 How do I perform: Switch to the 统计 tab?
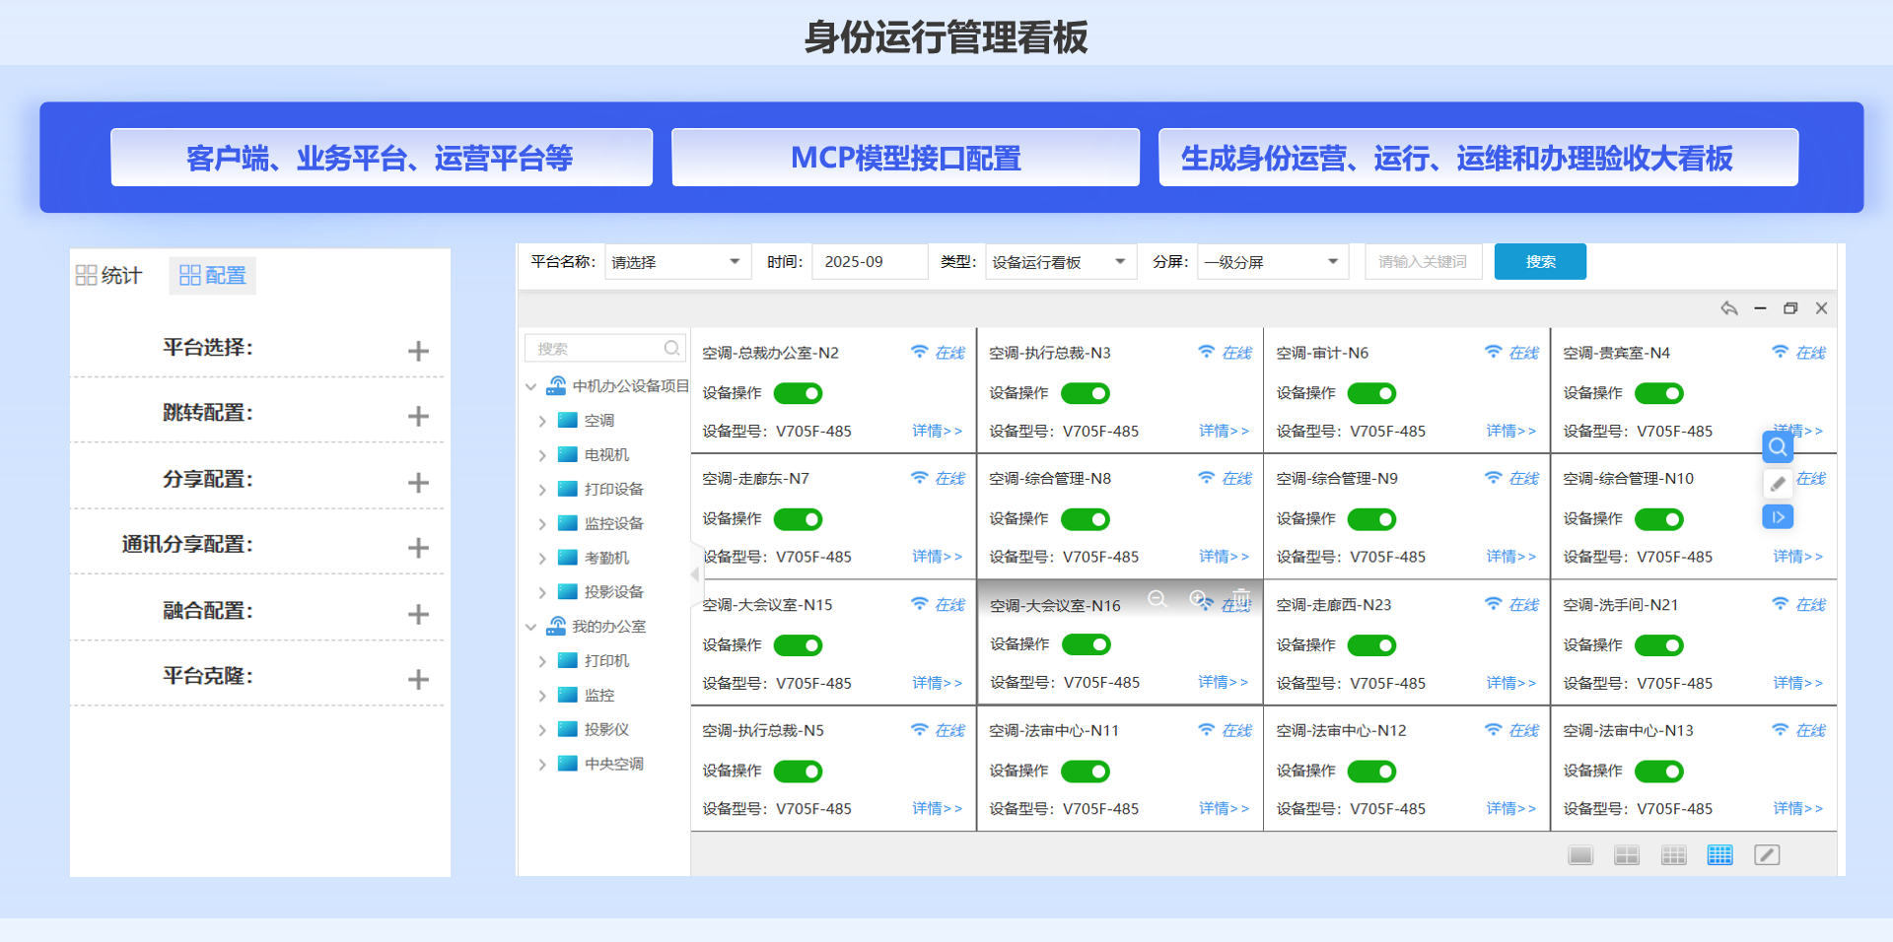coord(109,276)
